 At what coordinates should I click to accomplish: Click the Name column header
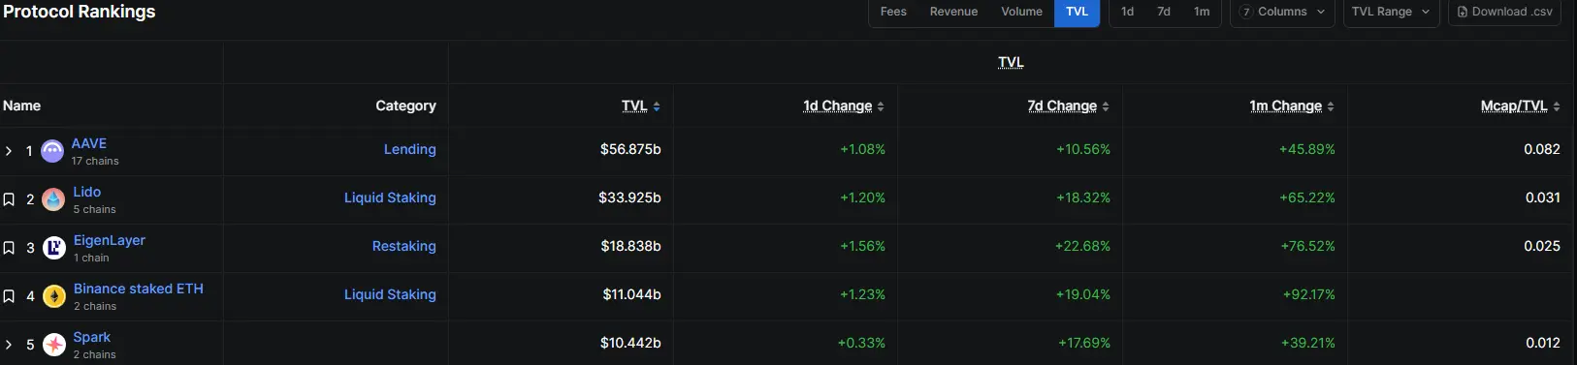tap(22, 106)
